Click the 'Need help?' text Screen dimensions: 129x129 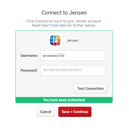click(41, 25)
